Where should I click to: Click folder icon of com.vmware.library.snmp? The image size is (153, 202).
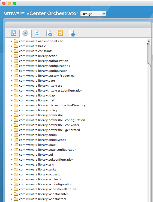coord(16,135)
